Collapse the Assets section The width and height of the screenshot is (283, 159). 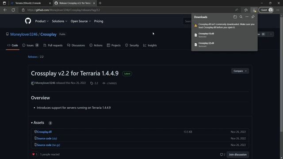point(38,123)
